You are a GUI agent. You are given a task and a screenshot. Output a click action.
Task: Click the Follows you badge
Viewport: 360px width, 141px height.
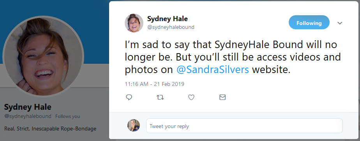click(x=67, y=116)
